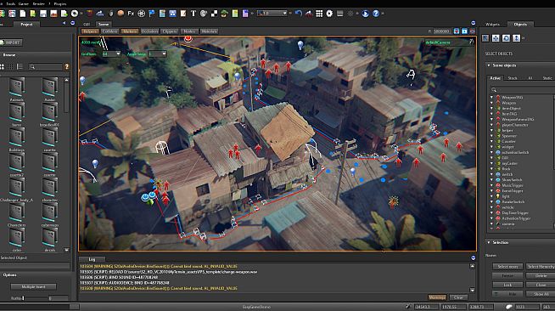Click the IMPORT button

tap(11, 42)
